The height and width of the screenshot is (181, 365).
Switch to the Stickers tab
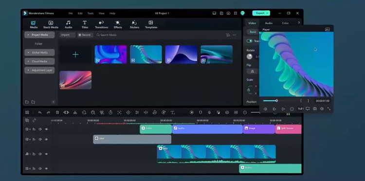134,25
